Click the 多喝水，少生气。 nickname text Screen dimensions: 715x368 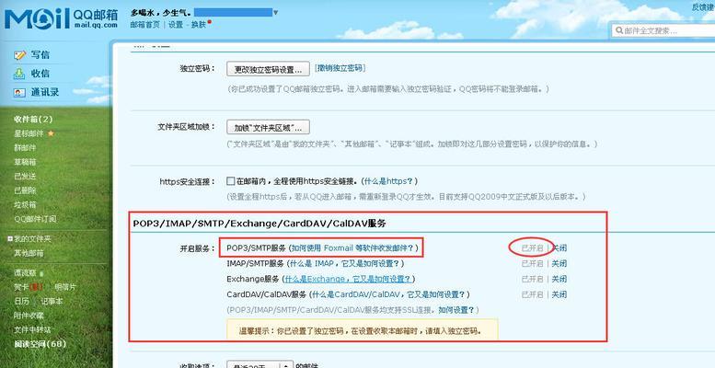tap(160, 12)
